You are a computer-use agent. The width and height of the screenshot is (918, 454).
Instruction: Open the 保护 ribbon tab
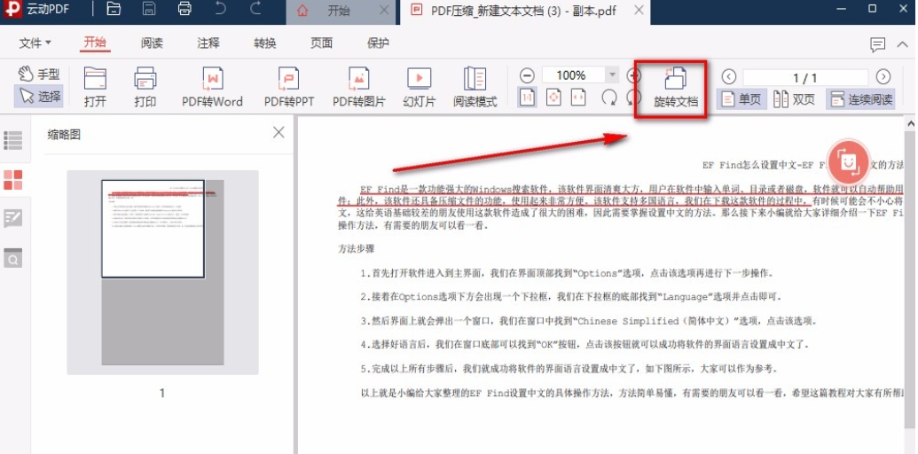coord(378,43)
